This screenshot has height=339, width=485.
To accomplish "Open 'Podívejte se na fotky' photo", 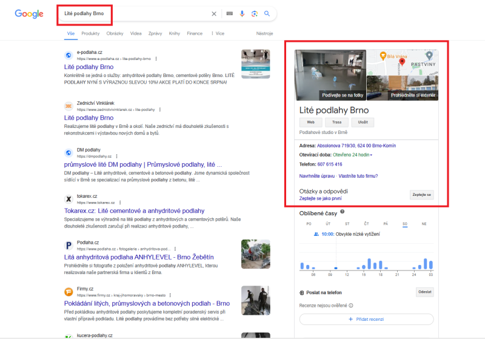I will coord(330,75).
